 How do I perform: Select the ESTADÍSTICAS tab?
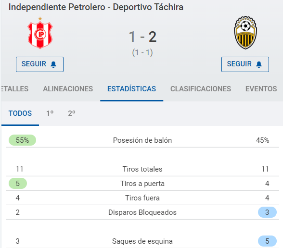[131, 89]
